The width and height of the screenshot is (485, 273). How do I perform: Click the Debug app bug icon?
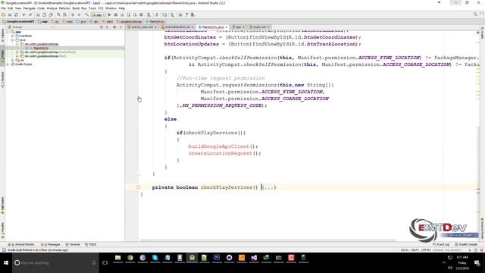(116, 14)
